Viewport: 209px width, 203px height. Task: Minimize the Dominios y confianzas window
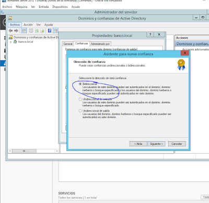[196, 17]
